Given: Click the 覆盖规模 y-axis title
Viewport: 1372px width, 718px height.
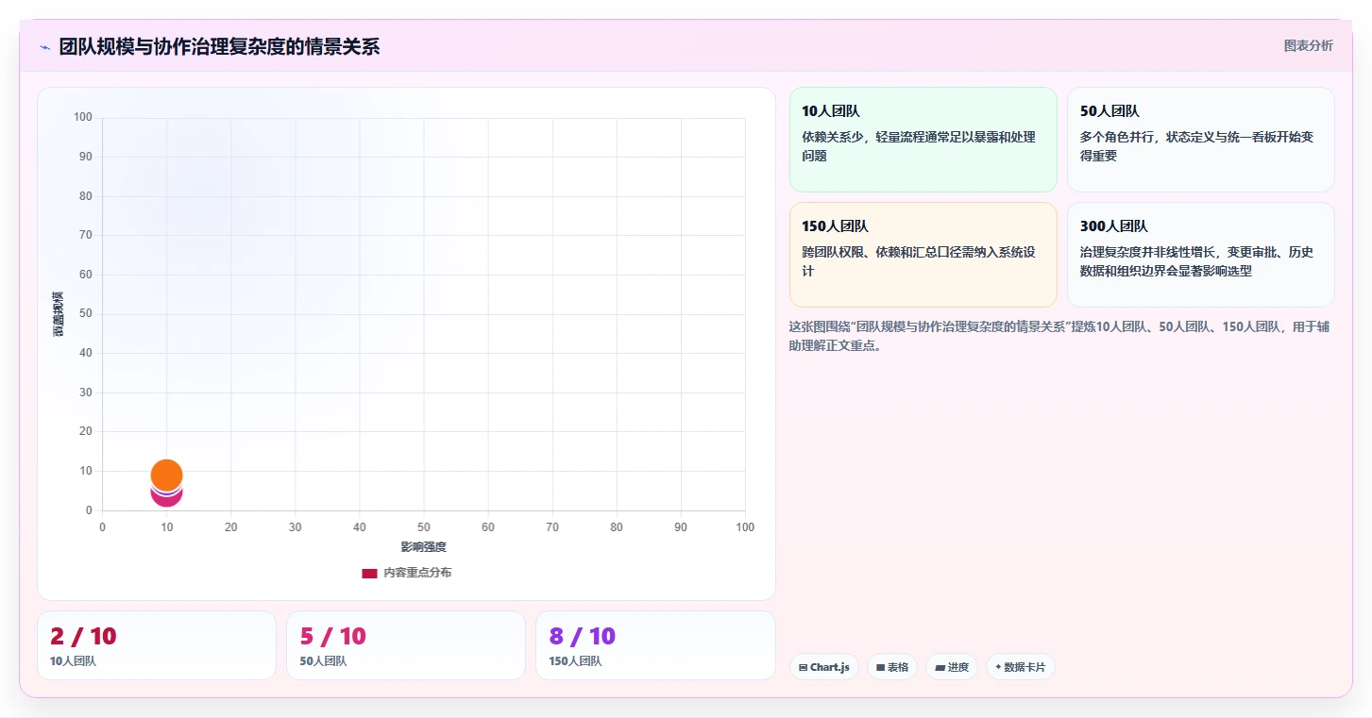Looking at the screenshot, I should coord(58,314).
